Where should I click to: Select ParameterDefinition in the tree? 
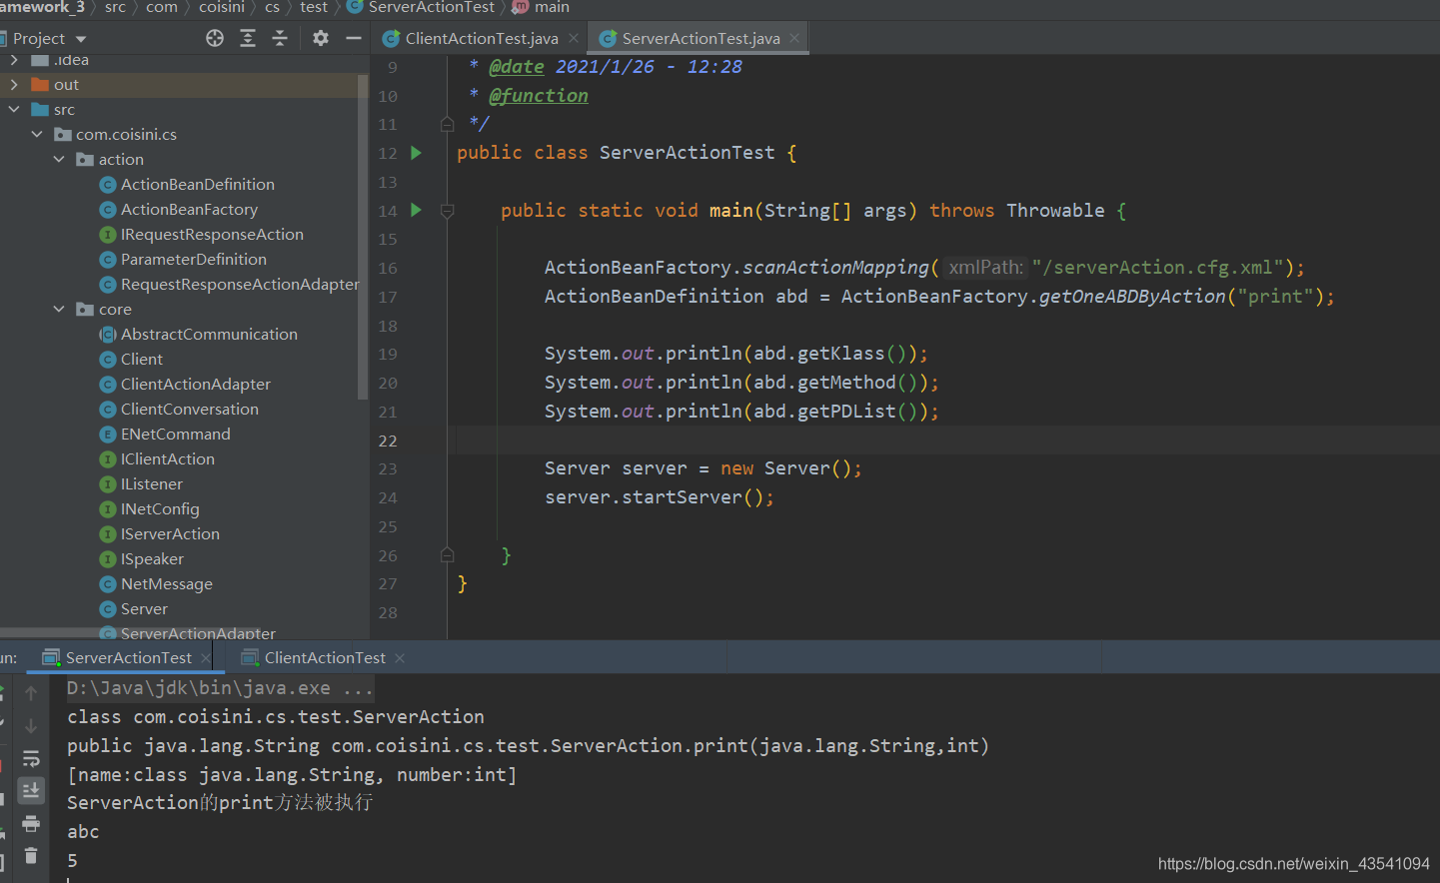click(x=194, y=260)
